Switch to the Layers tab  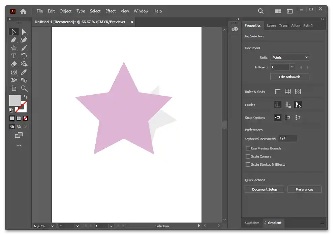click(271, 26)
